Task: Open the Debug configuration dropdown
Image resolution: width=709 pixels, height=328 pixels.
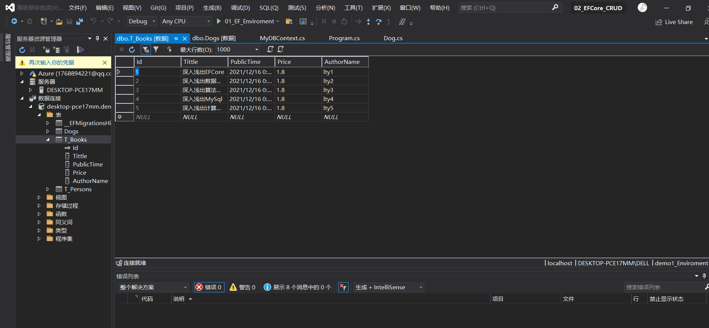Action: coord(142,21)
